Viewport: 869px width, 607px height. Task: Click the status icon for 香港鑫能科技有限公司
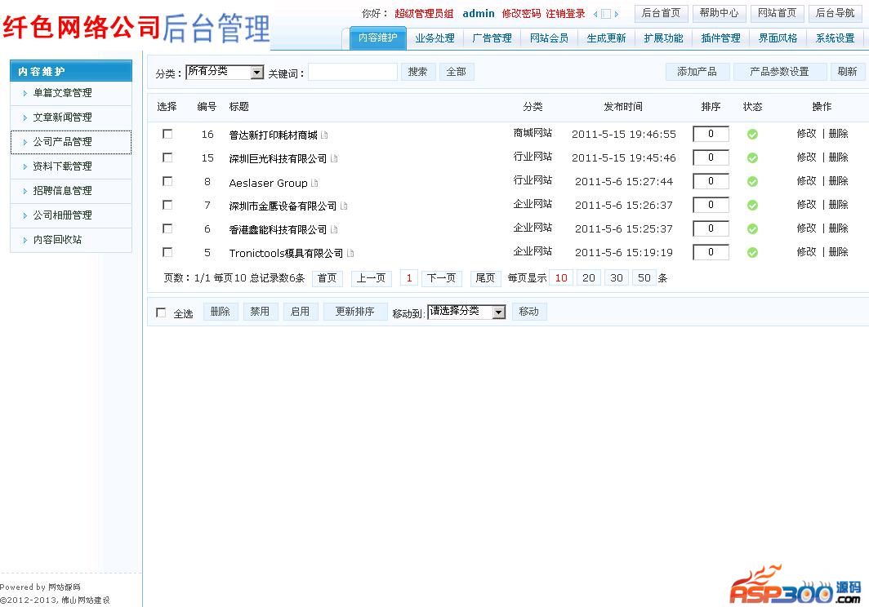(x=752, y=228)
